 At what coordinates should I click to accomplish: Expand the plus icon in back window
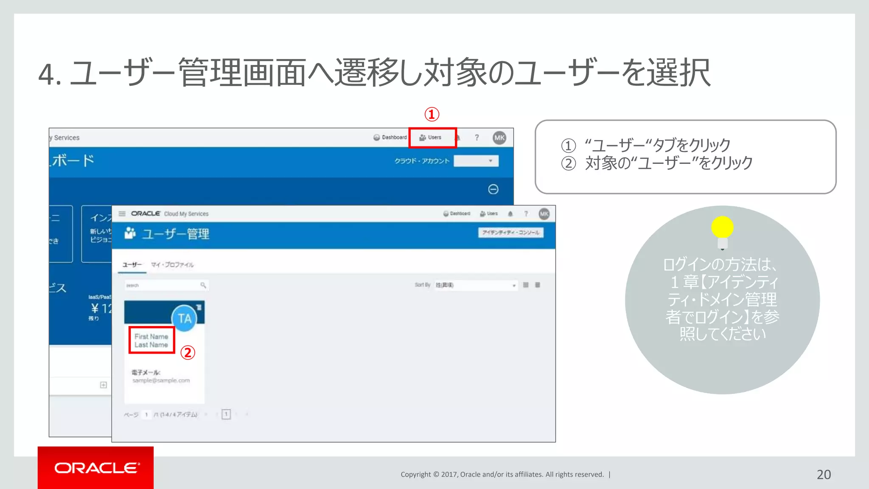(x=104, y=385)
